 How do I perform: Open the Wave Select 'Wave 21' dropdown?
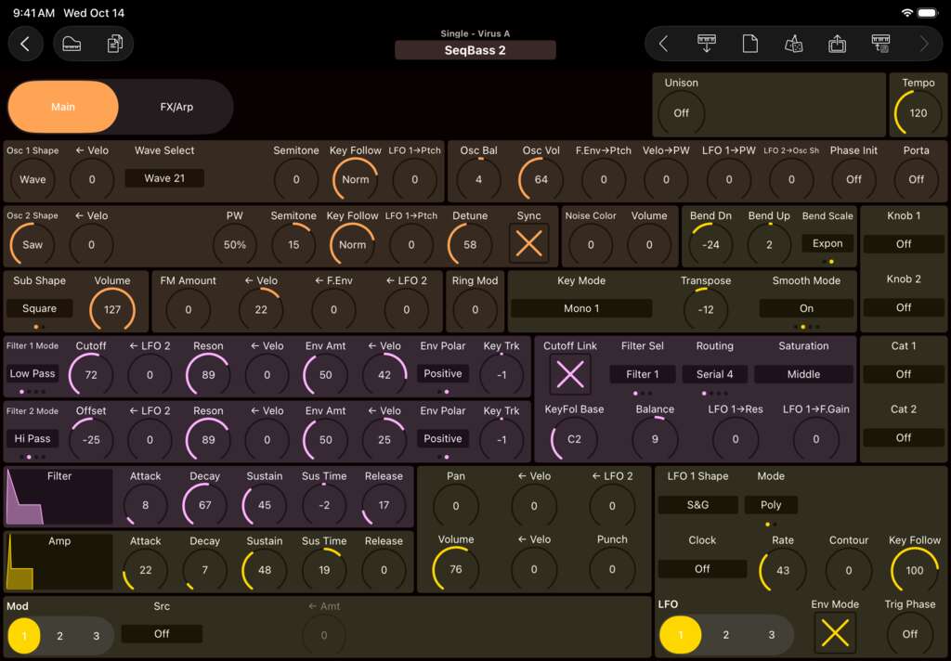tap(164, 178)
